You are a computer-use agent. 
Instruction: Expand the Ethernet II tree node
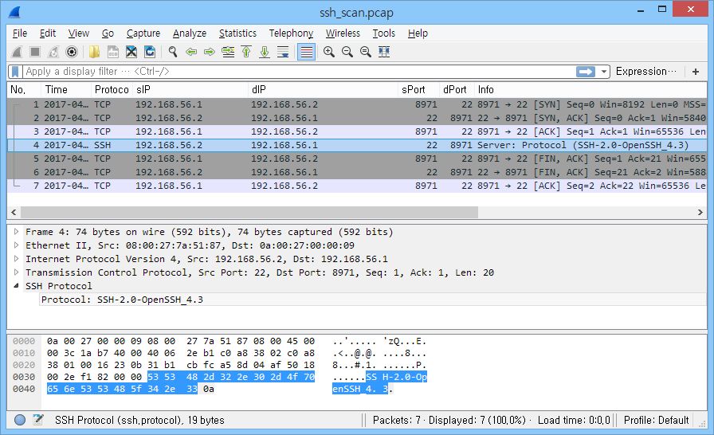click(17, 245)
